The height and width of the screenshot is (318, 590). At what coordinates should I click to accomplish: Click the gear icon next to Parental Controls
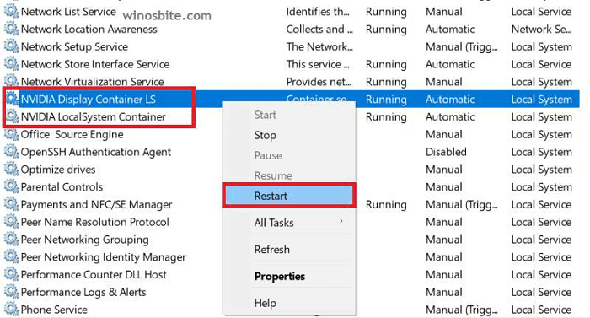11,187
